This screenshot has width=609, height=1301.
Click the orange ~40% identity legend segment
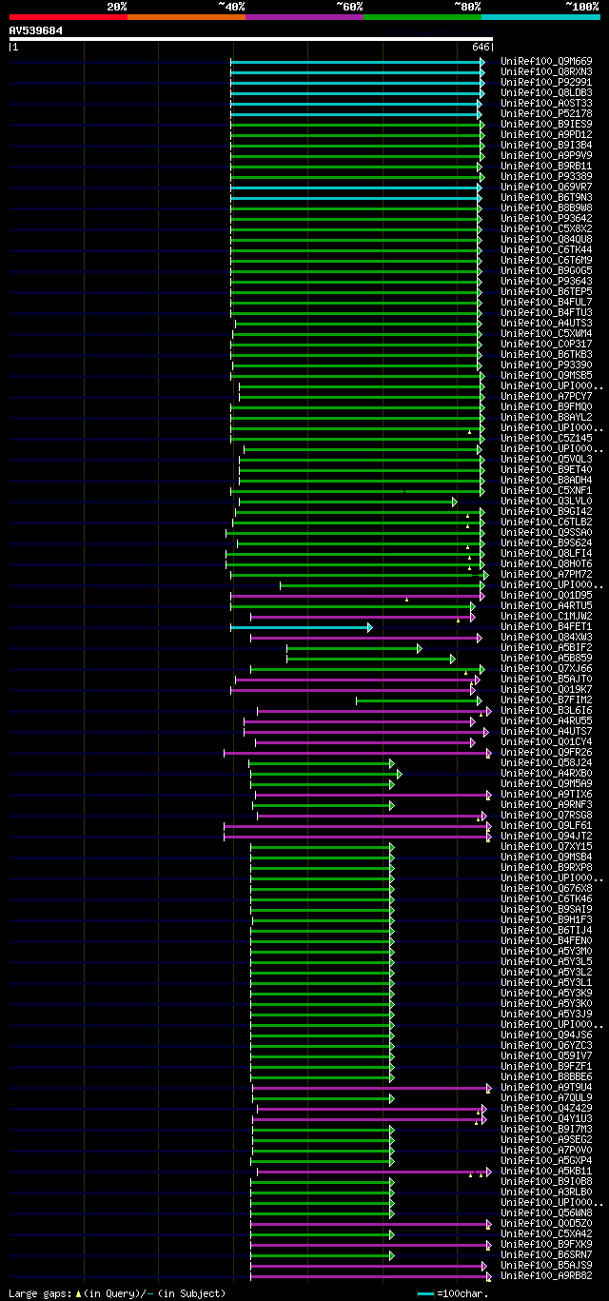click(x=187, y=17)
